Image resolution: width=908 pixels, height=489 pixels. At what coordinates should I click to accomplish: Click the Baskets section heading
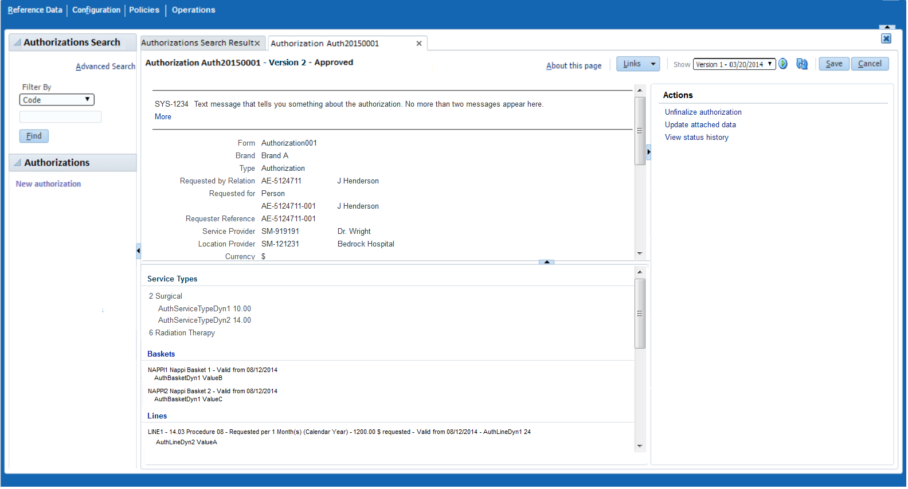point(161,354)
